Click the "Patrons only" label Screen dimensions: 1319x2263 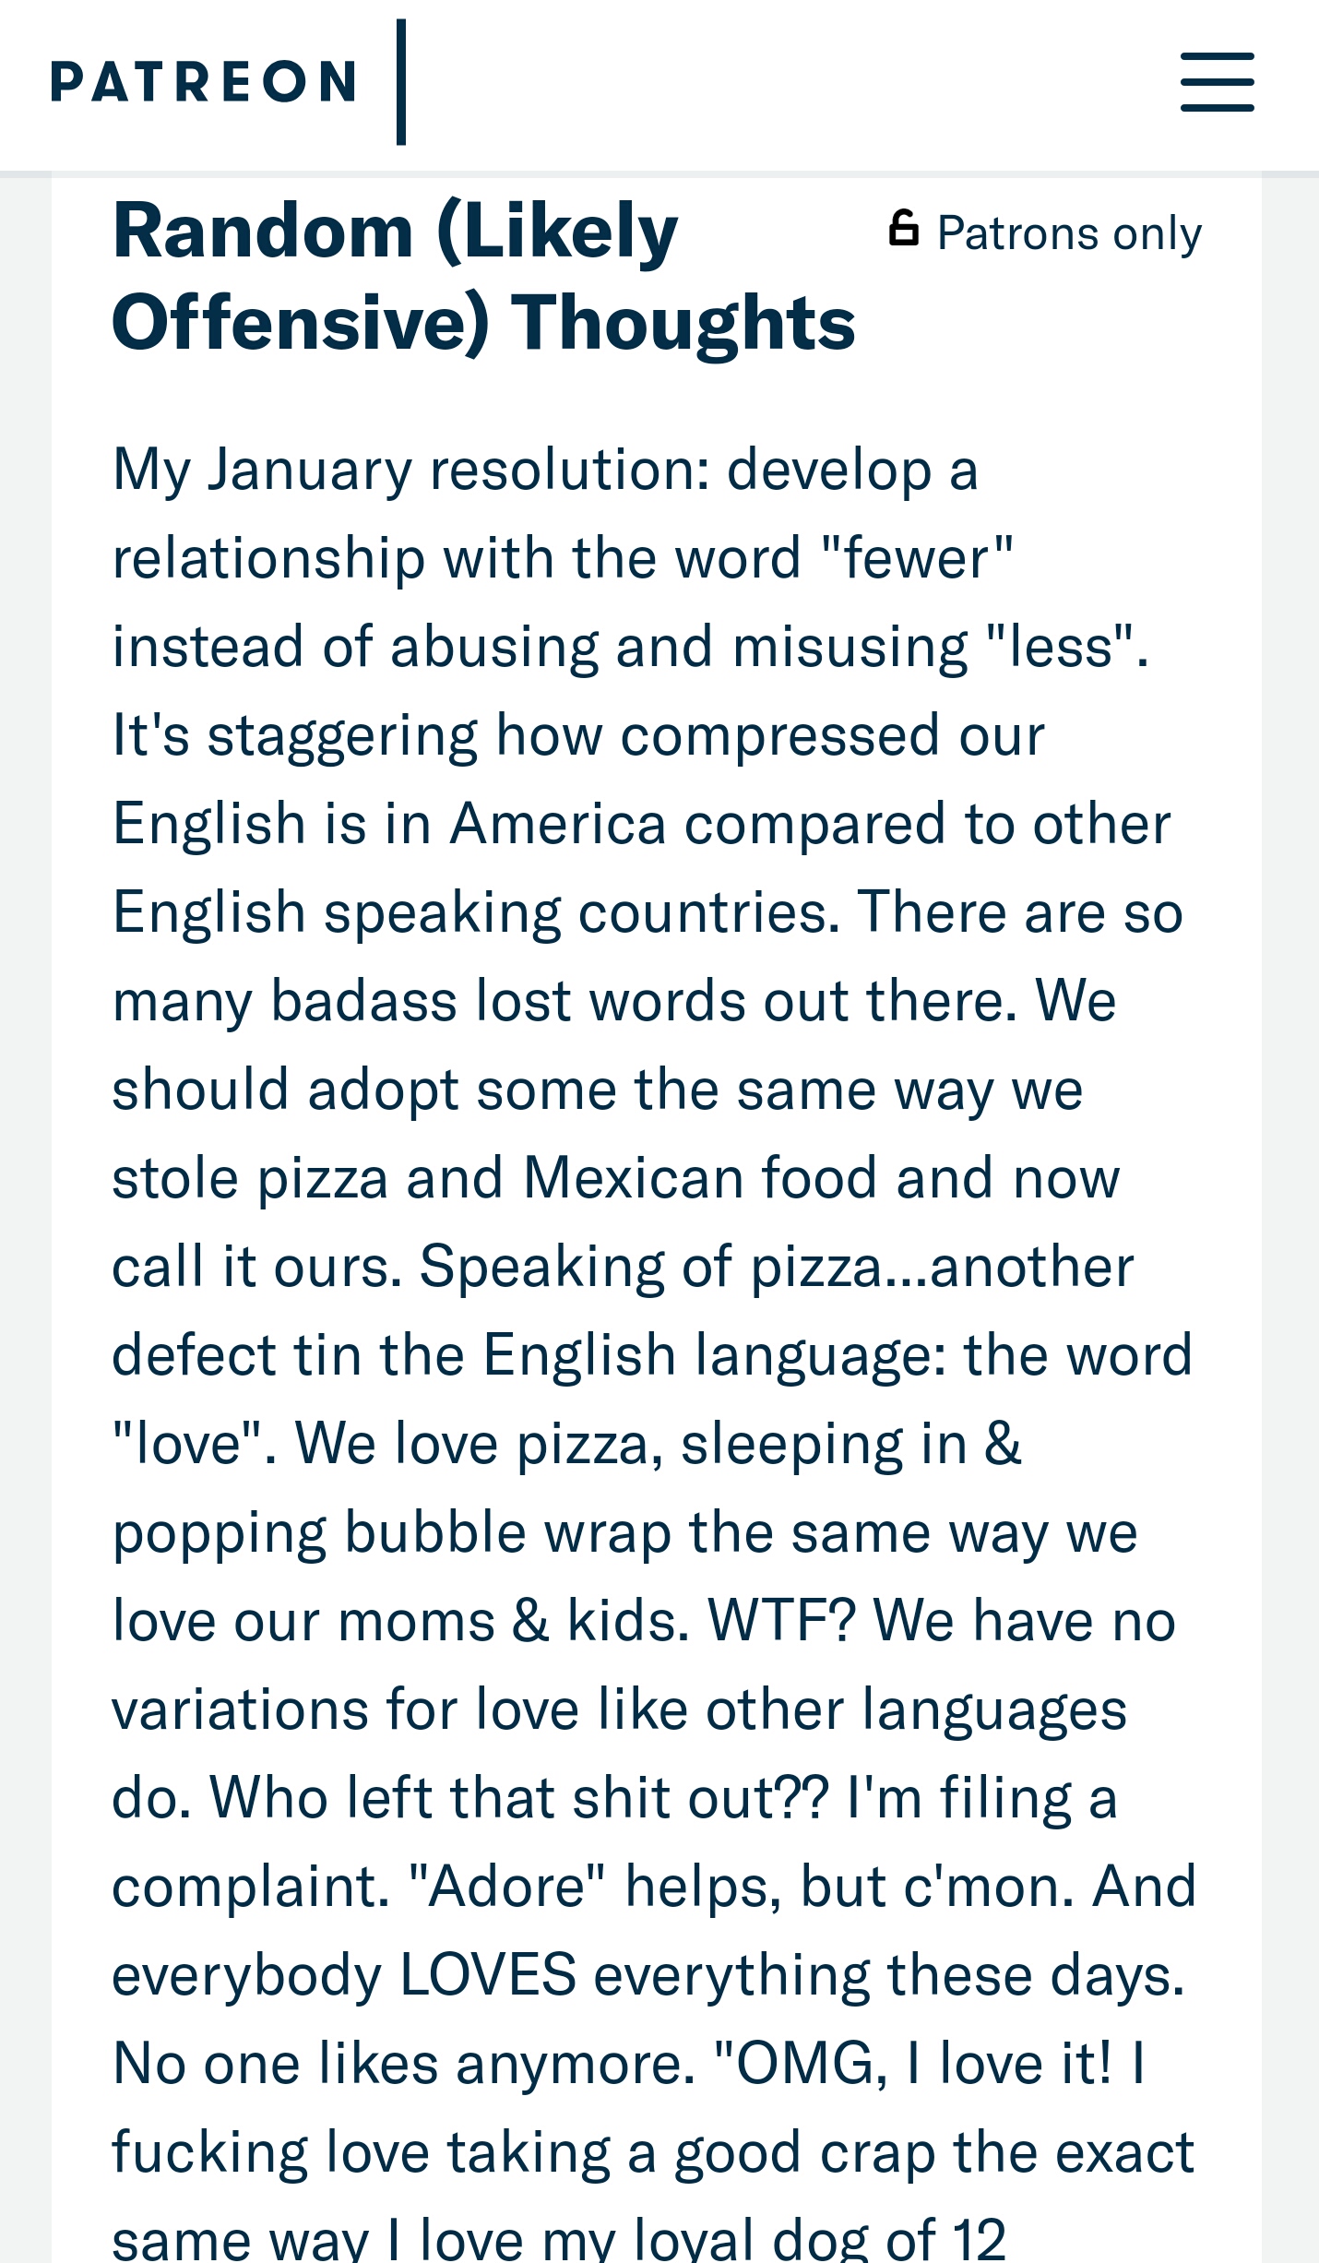(1069, 233)
